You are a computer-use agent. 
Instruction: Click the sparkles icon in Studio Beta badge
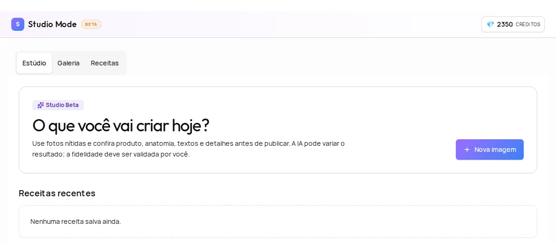(41, 105)
